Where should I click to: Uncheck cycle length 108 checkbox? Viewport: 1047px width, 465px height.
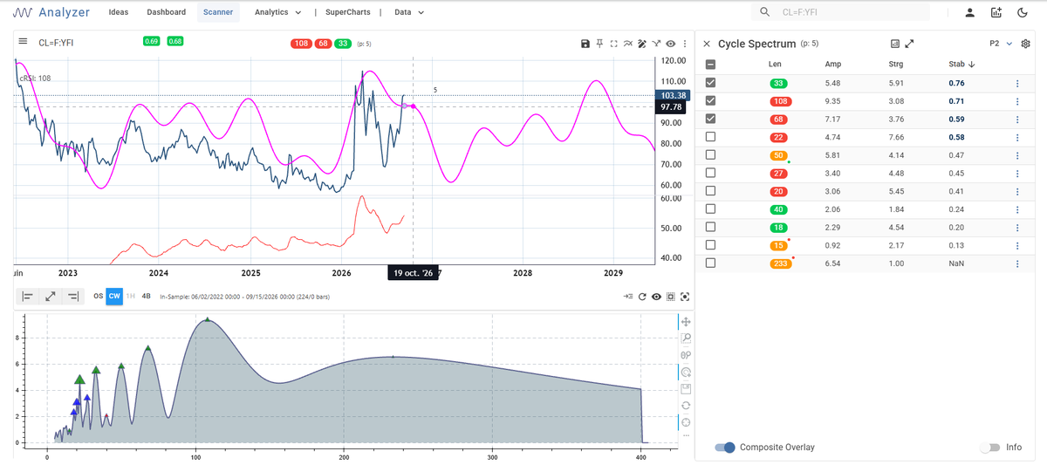(x=710, y=101)
